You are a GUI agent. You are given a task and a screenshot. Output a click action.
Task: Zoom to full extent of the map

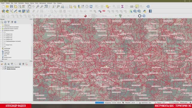pyautogui.click(x=46, y=7)
